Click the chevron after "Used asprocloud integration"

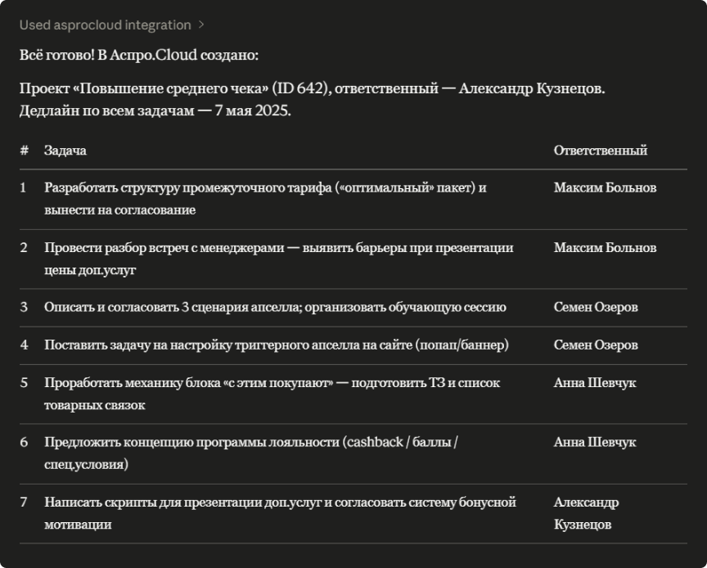(x=201, y=25)
